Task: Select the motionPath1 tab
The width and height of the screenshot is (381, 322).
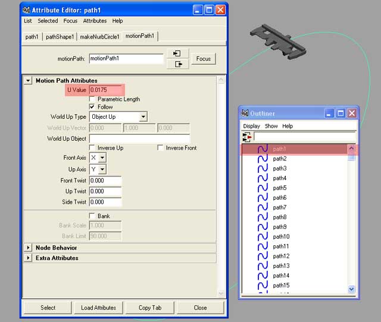Action: 140,36
